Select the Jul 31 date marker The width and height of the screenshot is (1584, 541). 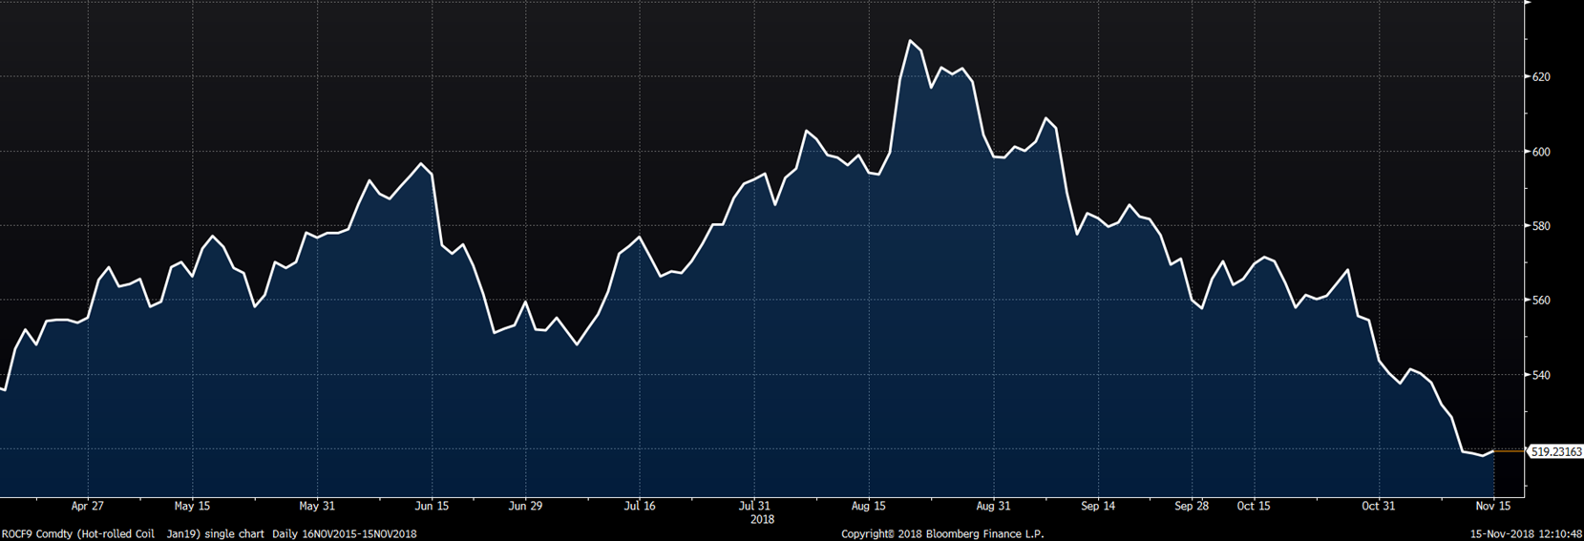(x=754, y=507)
